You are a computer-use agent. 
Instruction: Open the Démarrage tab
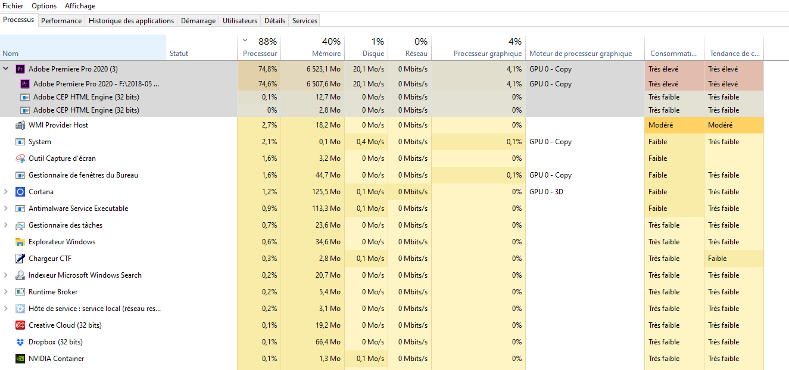pyautogui.click(x=198, y=21)
